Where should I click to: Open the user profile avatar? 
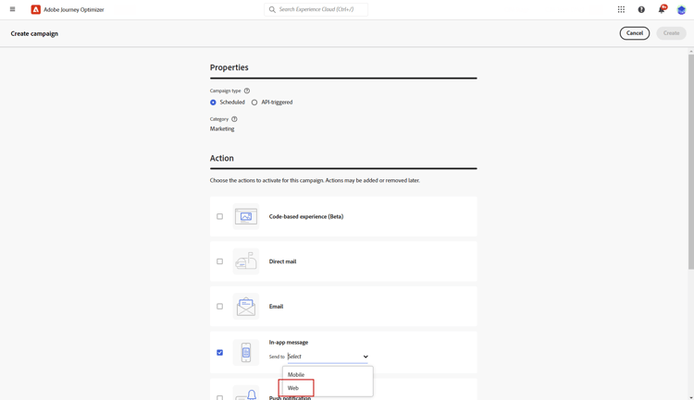[681, 10]
